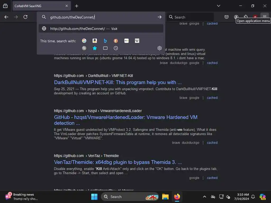Click URL text 'https://github.com › DarkBullNull › VMP.NET-Kill'
The height and width of the screenshot is (203, 271).
click(93, 76)
